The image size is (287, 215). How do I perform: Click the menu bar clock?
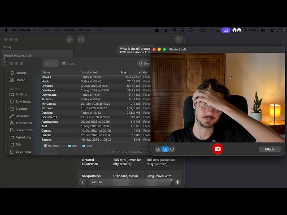pos(250,30)
